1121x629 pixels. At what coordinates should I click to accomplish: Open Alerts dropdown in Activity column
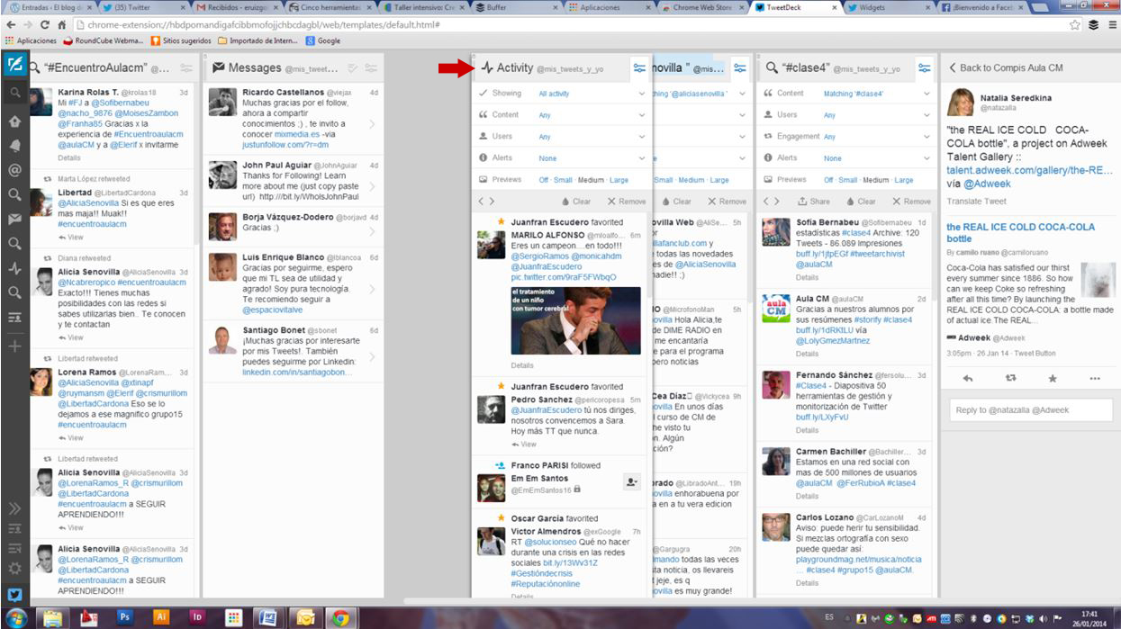[592, 158]
